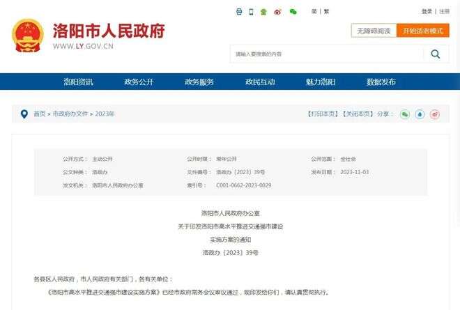
Task: Click the magnifier search button
Action: [x=436, y=54]
